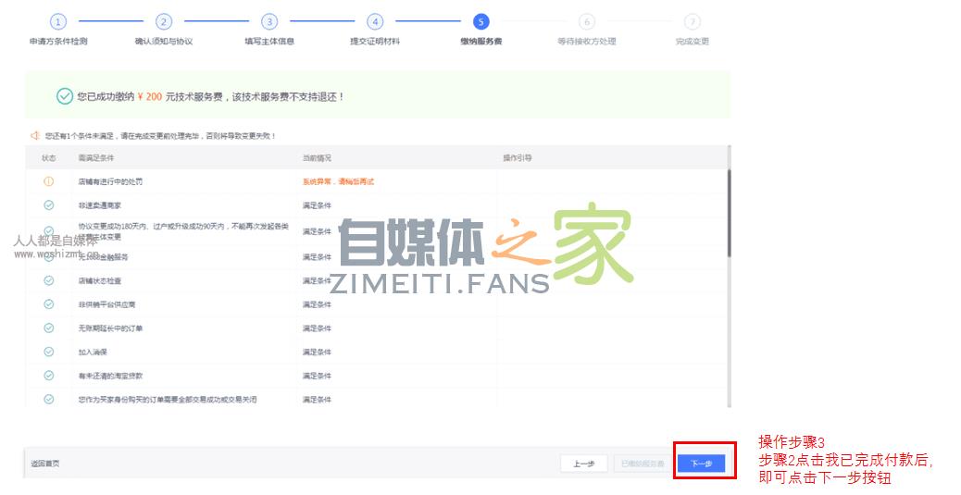Click check icon for 店铺状态检查 row
This screenshot has height=495, width=961.
click(48, 280)
